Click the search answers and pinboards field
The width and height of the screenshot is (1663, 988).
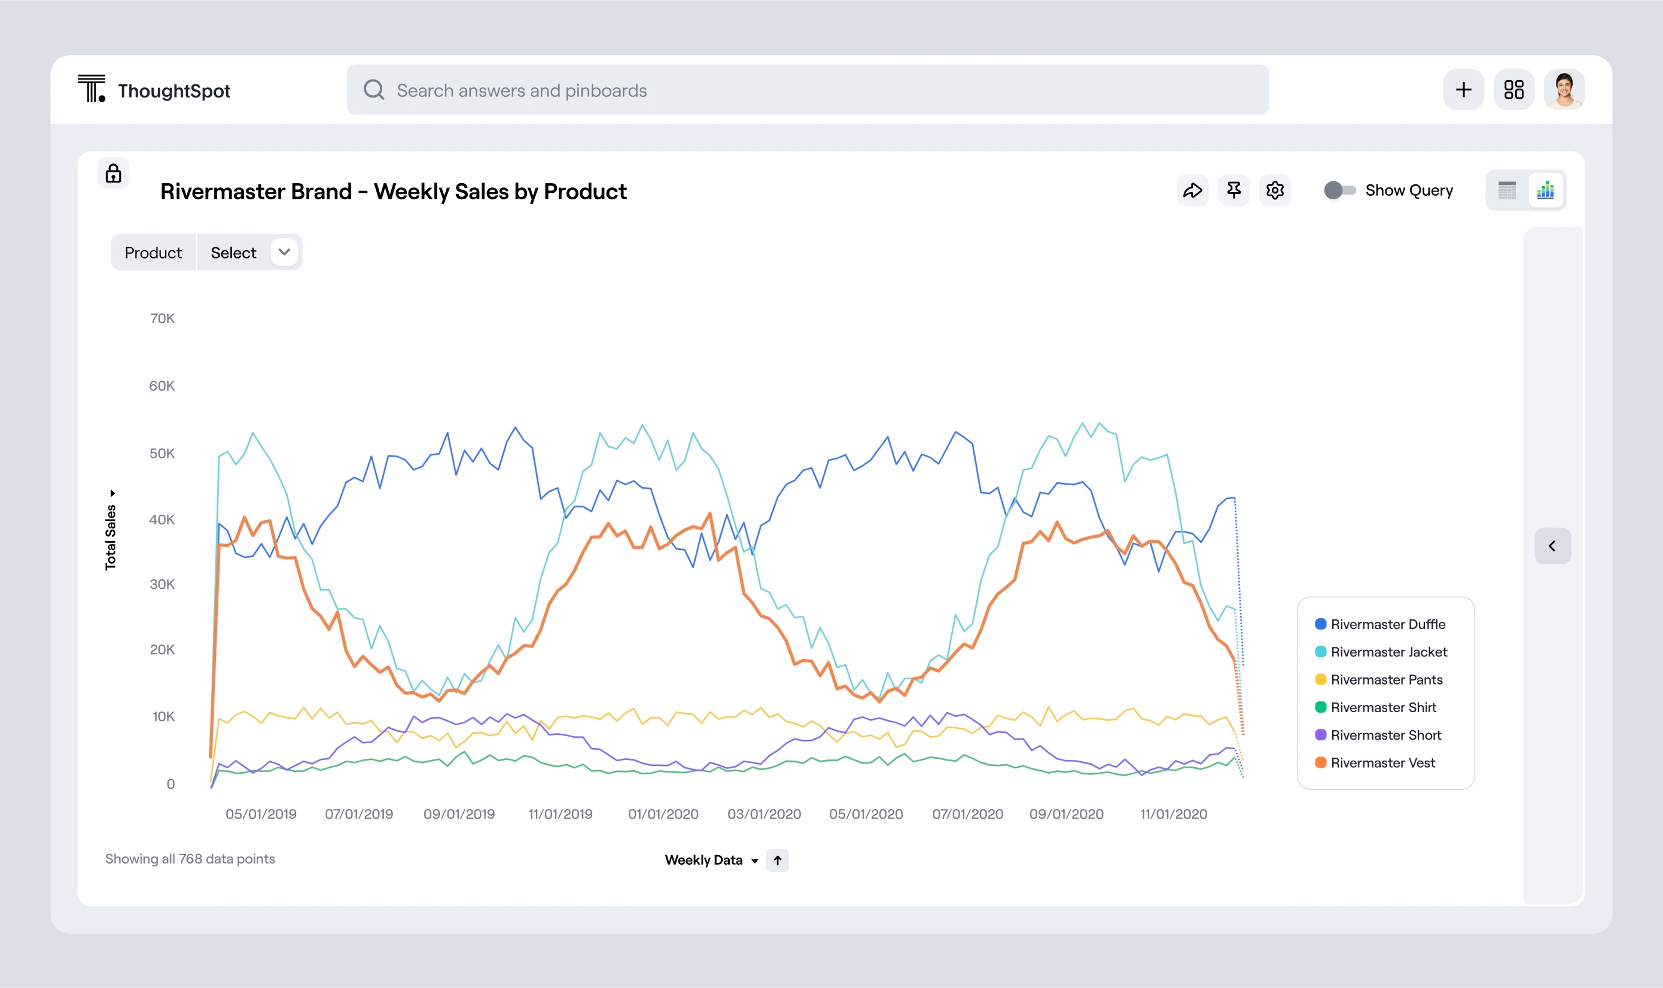click(x=807, y=90)
